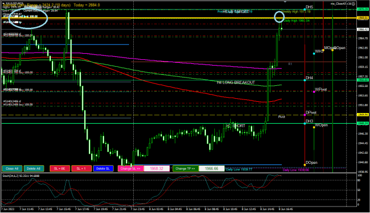Screen dimensions: 370x213
Task: Click the Weekly High 1970.19 label
Action: pyautogui.click(x=296, y=12)
